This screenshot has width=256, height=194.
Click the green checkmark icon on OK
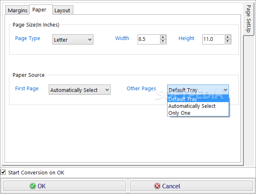click(33, 186)
